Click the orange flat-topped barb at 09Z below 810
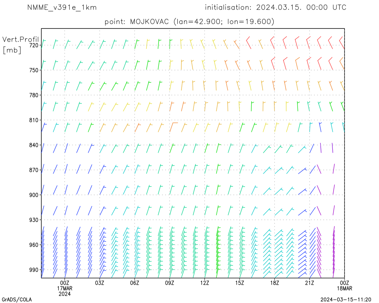This screenshot has height=303, width=379. [173, 127]
